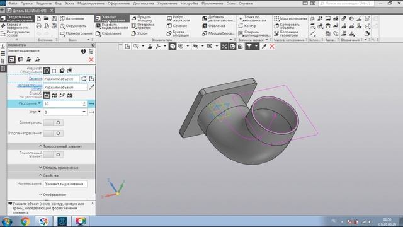This screenshot has width=403, height=227.
Task: Open the Угол value dropdown
Action: coord(84,112)
